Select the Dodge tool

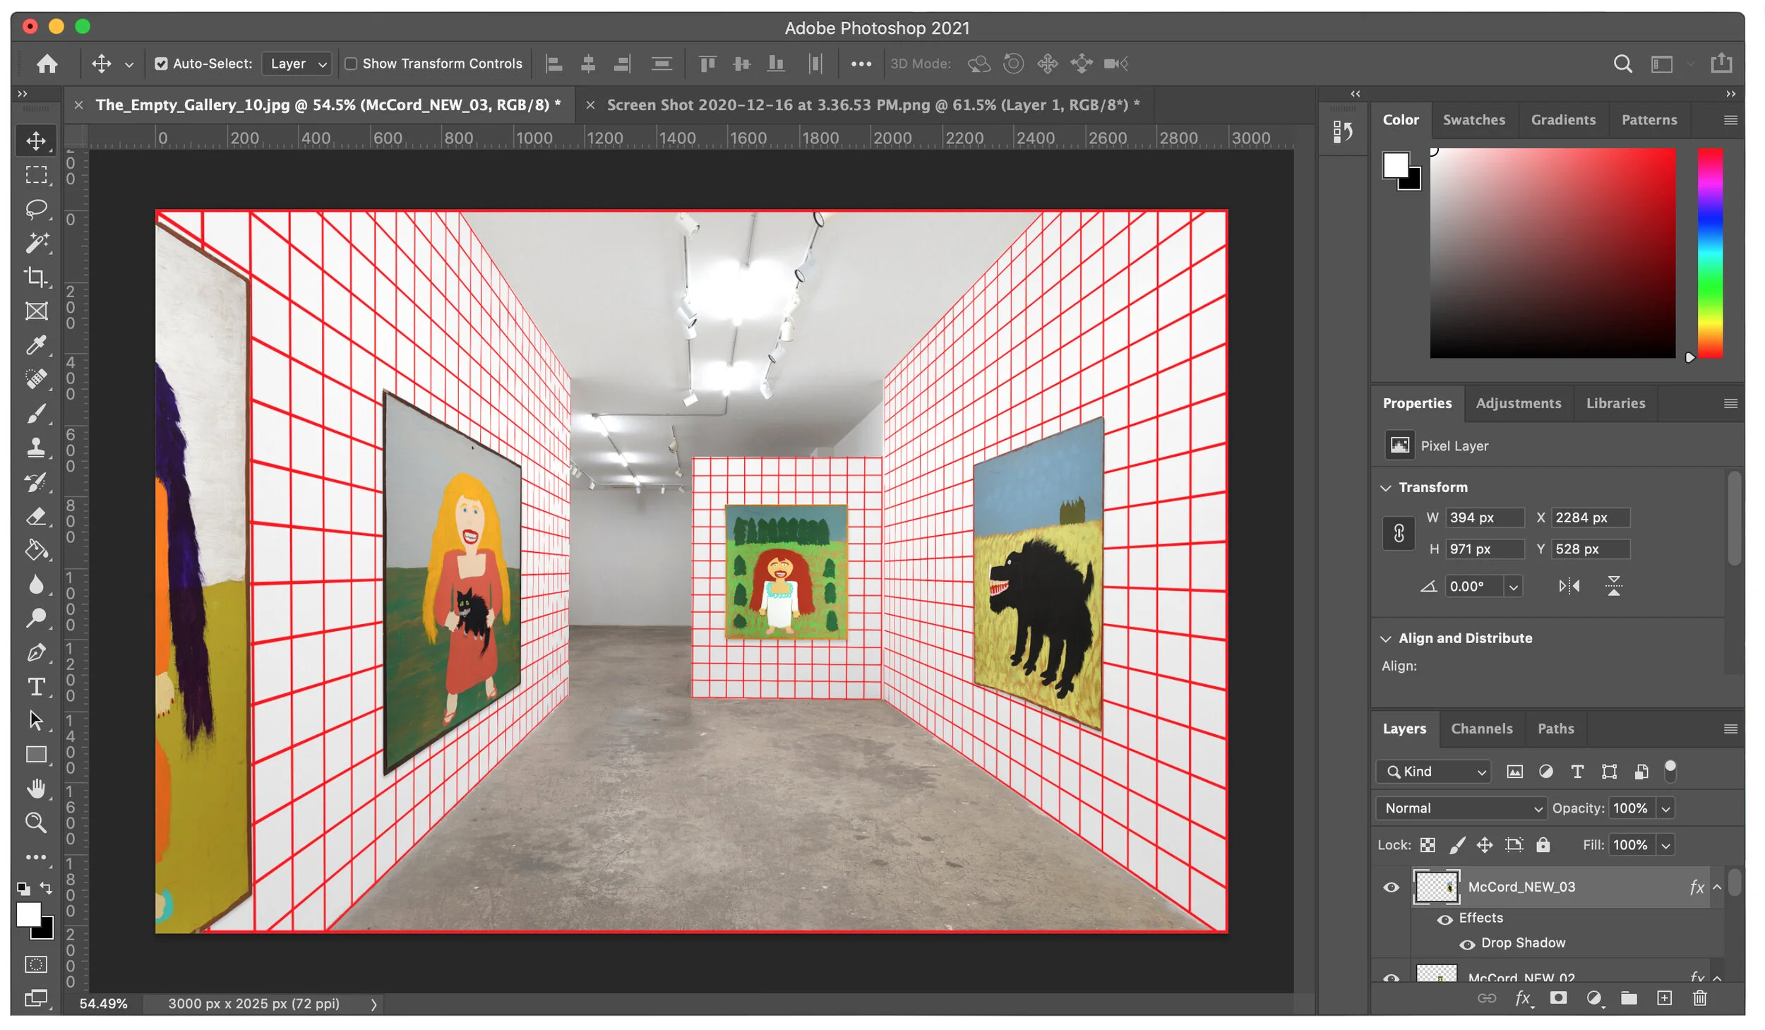[x=36, y=618]
